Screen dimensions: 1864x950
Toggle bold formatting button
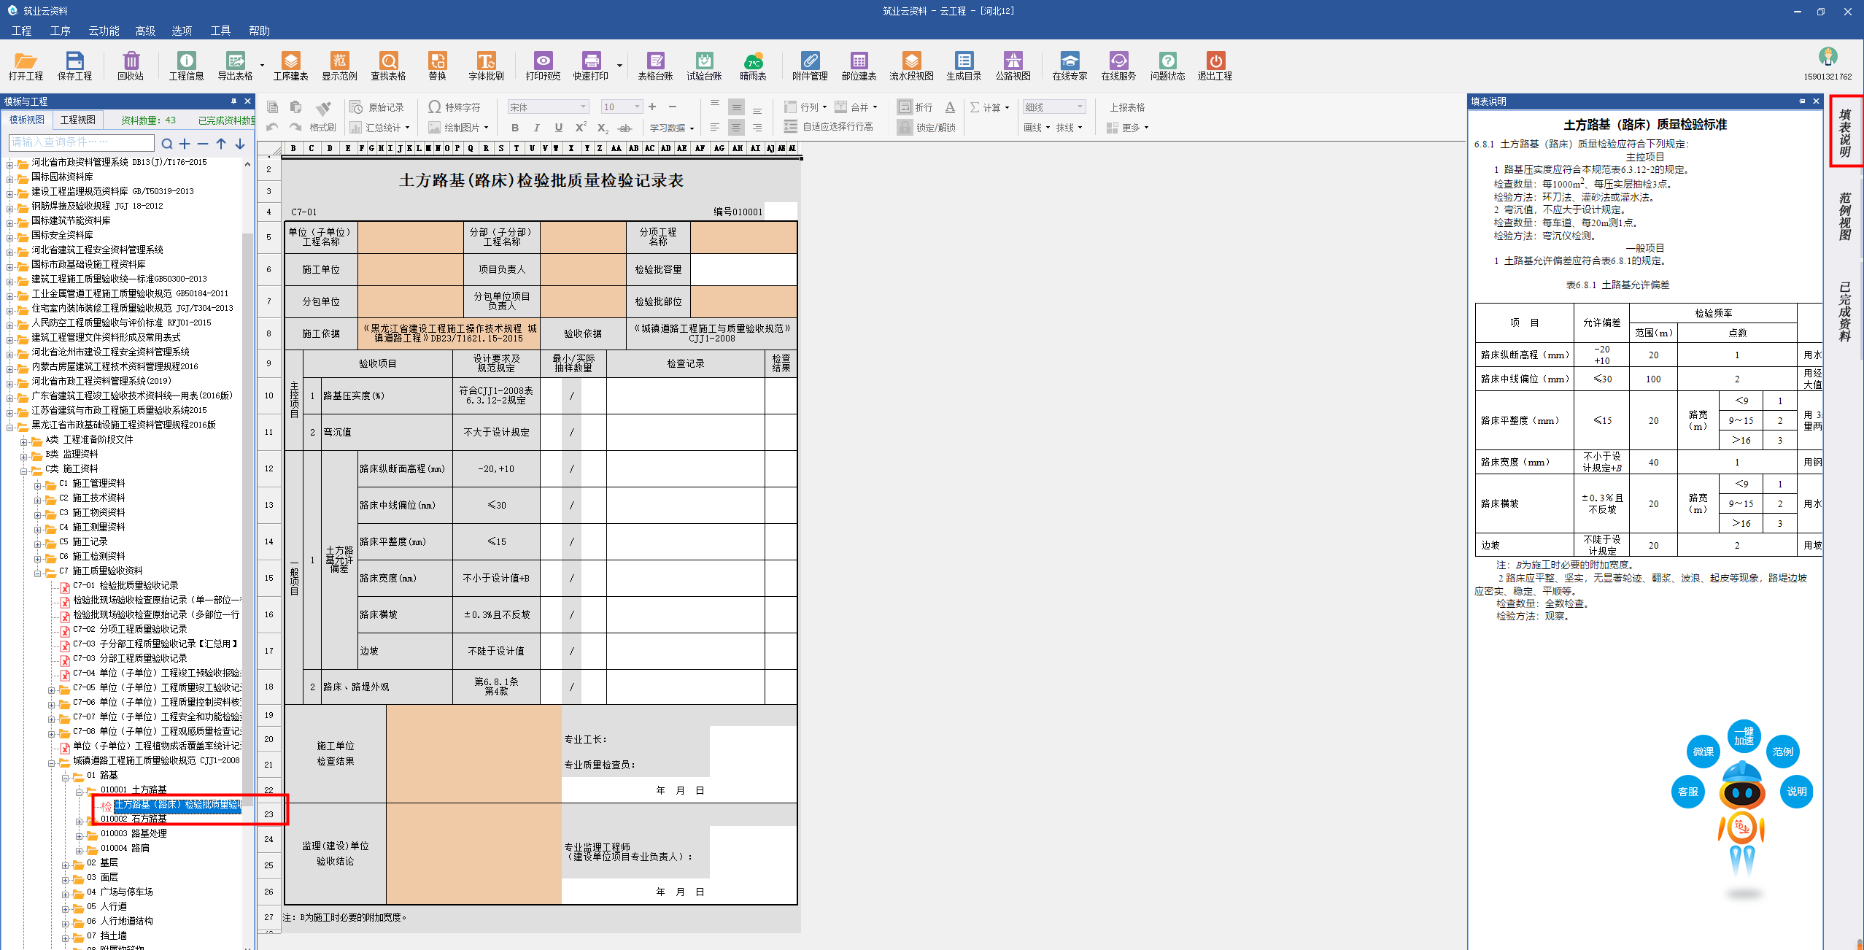515,128
